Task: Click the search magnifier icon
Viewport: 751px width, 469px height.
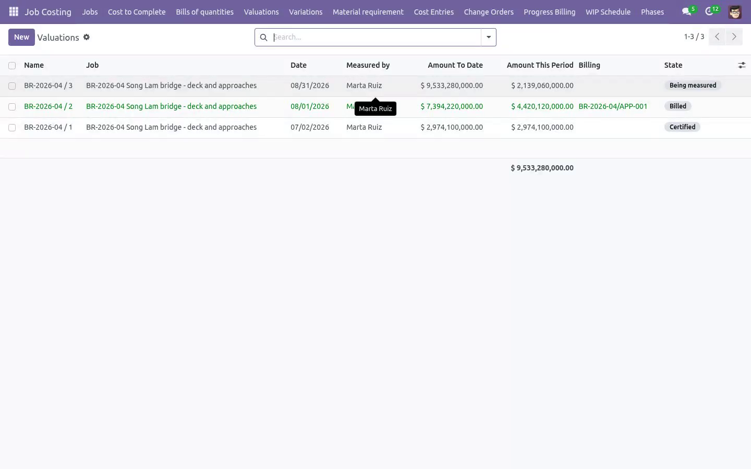Action: tap(263, 37)
